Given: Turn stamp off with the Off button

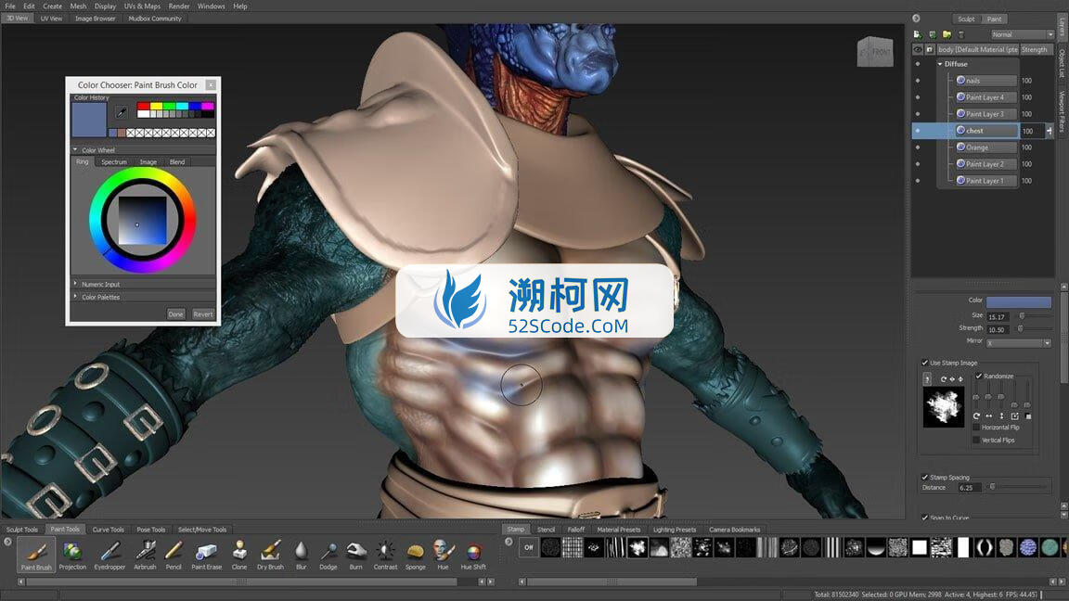Looking at the screenshot, I should click(x=528, y=547).
